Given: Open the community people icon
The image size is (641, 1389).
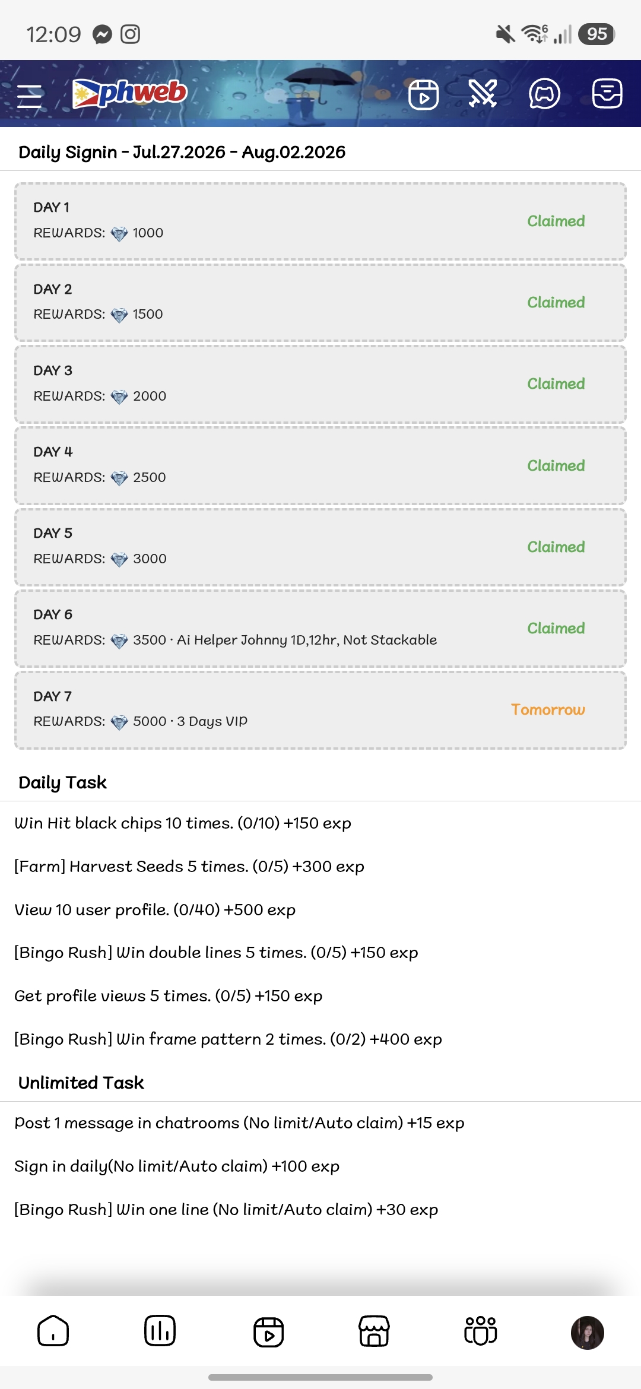Looking at the screenshot, I should 480,1330.
